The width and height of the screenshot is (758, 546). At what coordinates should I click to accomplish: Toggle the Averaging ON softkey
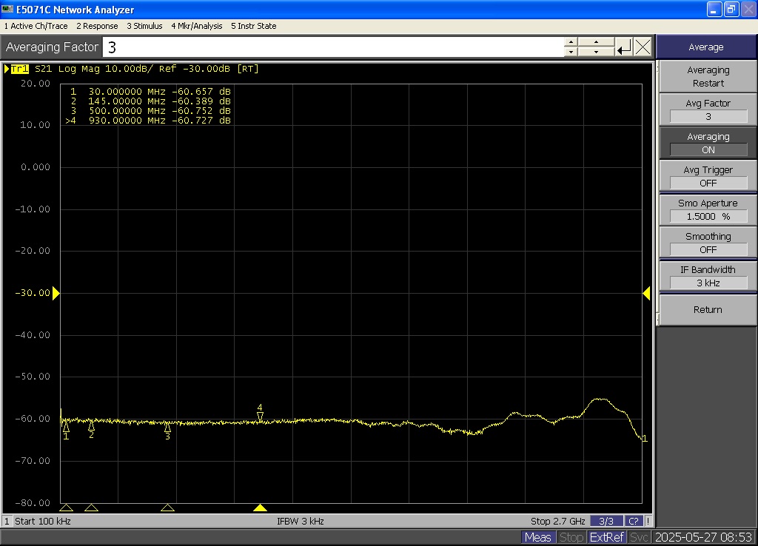(708, 143)
